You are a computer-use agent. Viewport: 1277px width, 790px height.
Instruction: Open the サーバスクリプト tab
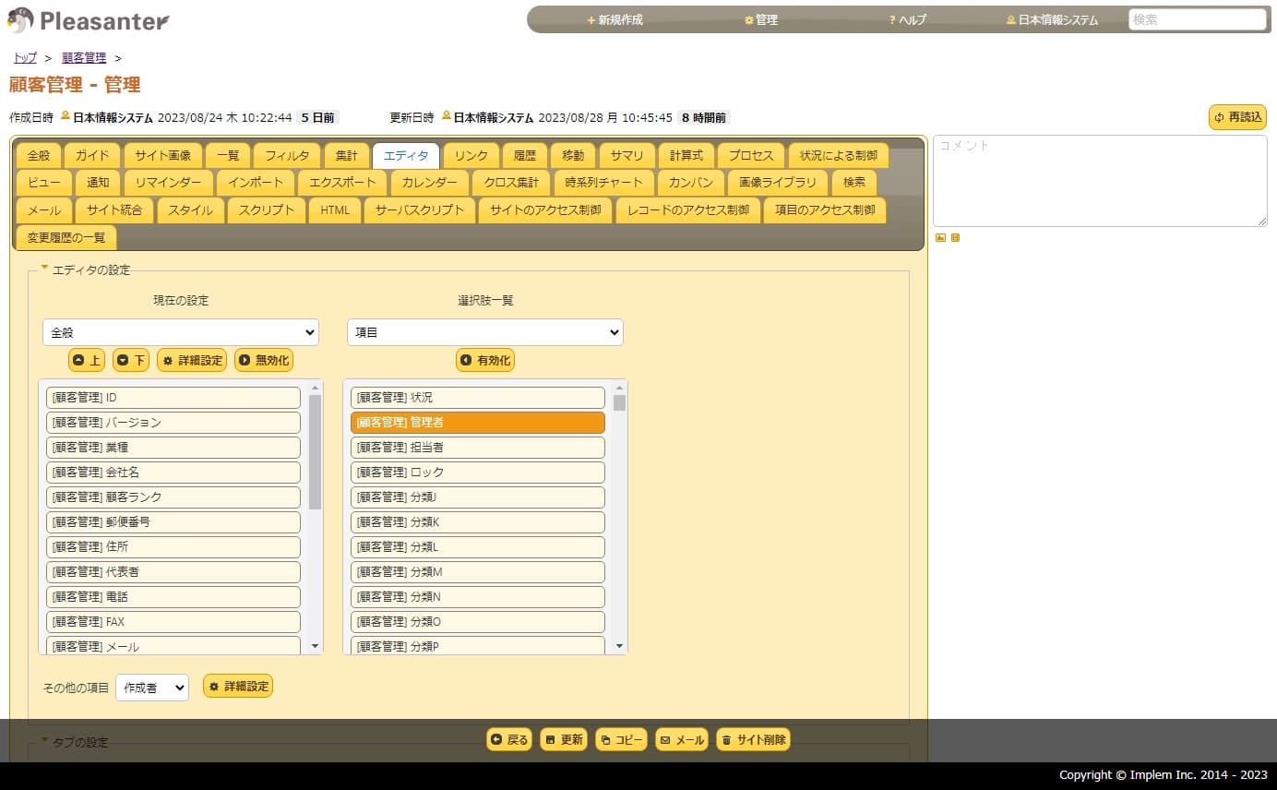click(x=420, y=209)
